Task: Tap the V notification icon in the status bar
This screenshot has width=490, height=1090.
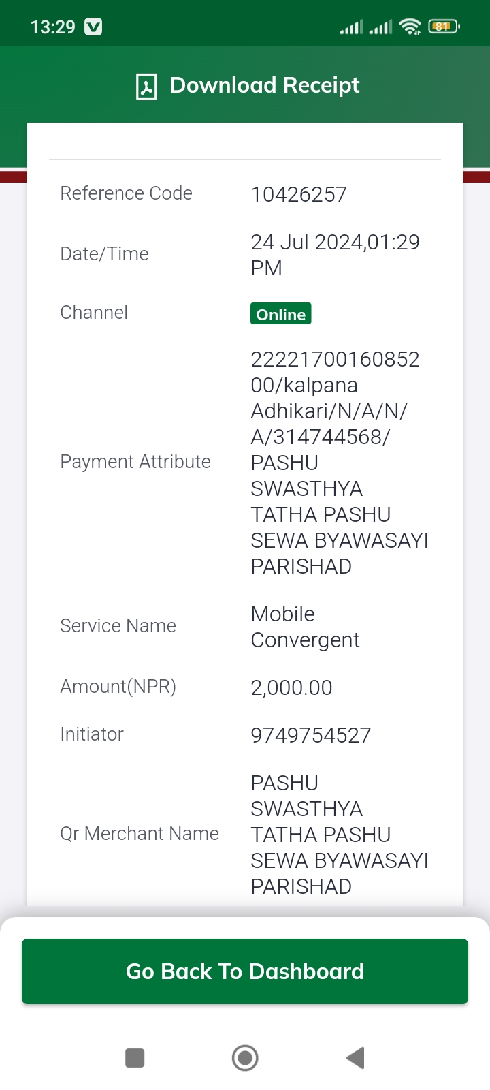Action: (x=93, y=27)
